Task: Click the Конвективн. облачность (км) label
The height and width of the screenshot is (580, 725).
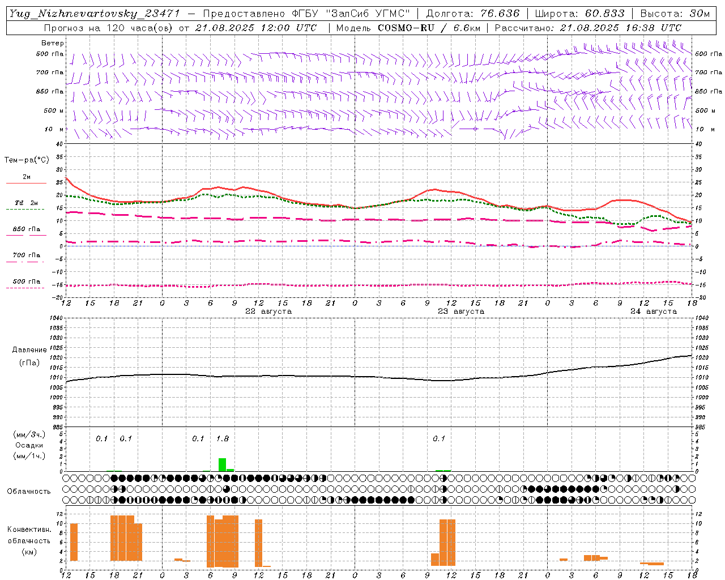Action: click(x=29, y=540)
